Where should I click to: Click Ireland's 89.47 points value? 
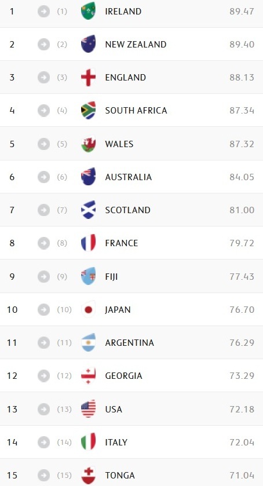coord(242,11)
